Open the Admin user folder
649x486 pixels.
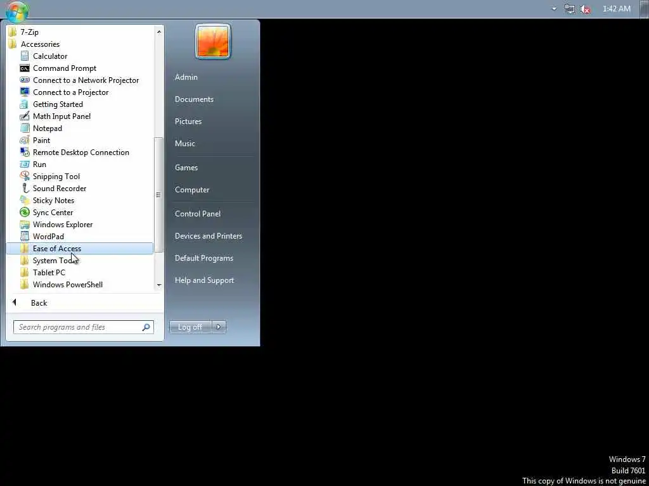186,77
